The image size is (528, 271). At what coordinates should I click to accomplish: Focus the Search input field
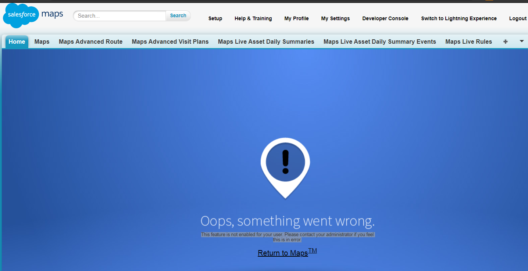(120, 16)
